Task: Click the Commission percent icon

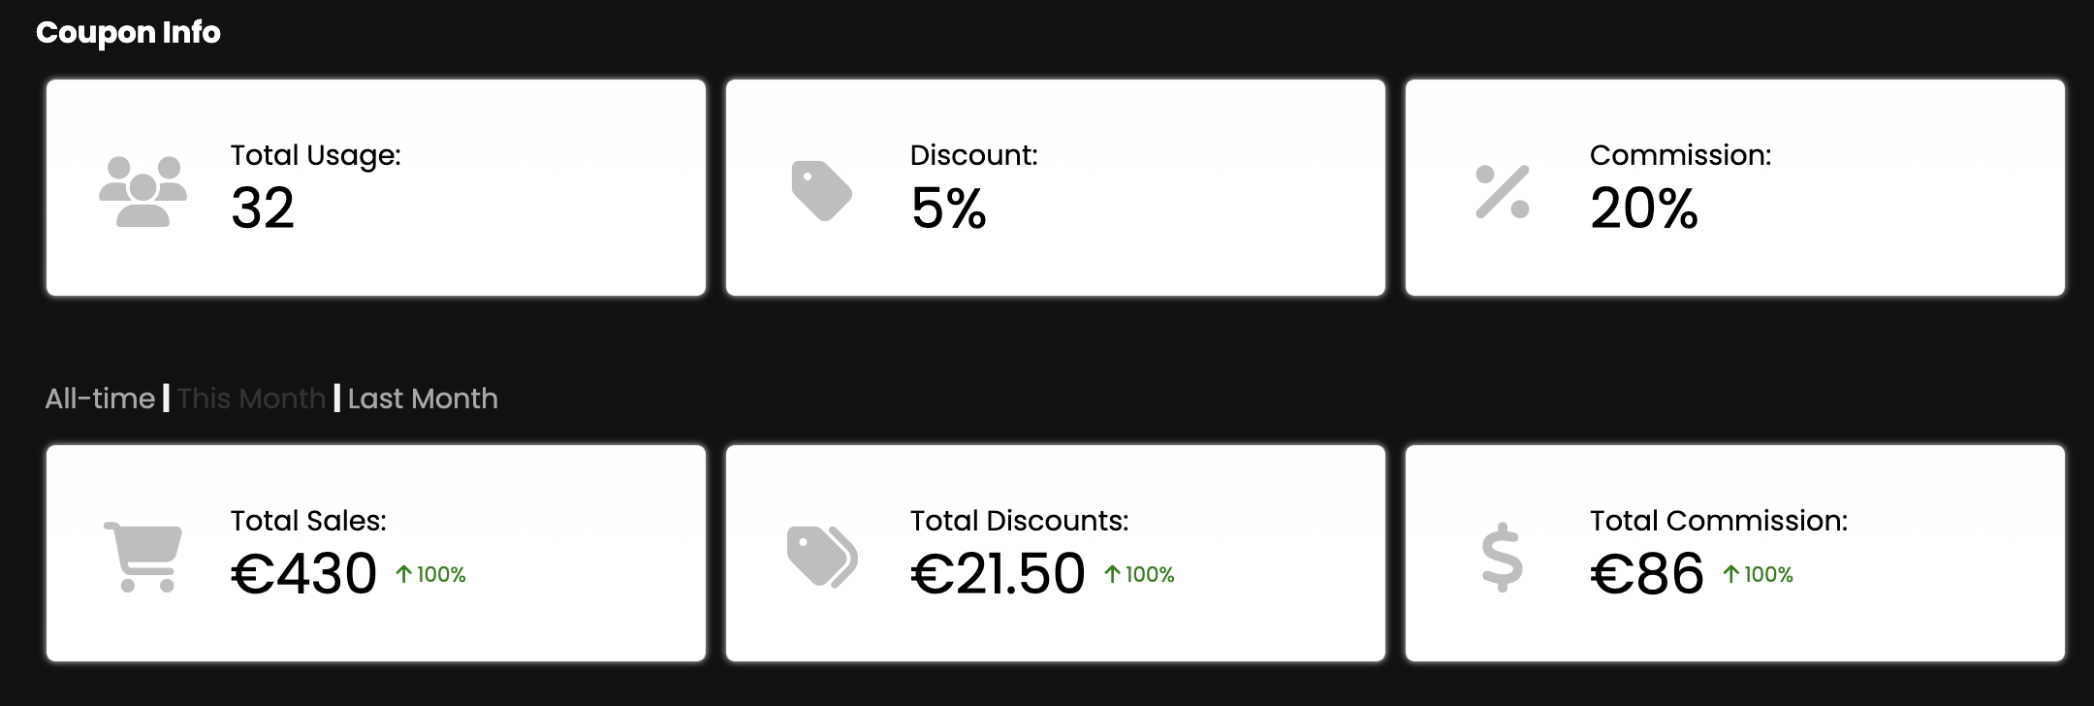Action: point(1502,191)
